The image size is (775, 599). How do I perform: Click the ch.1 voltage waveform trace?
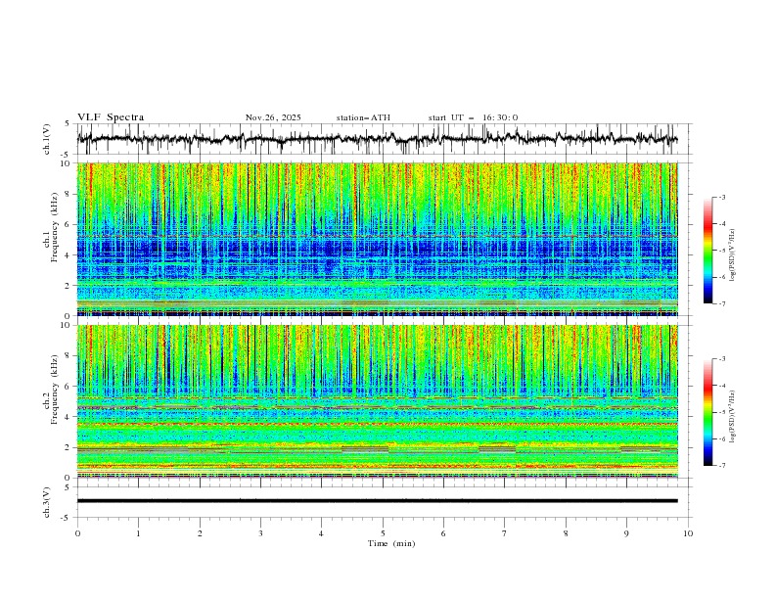(x=377, y=139)
